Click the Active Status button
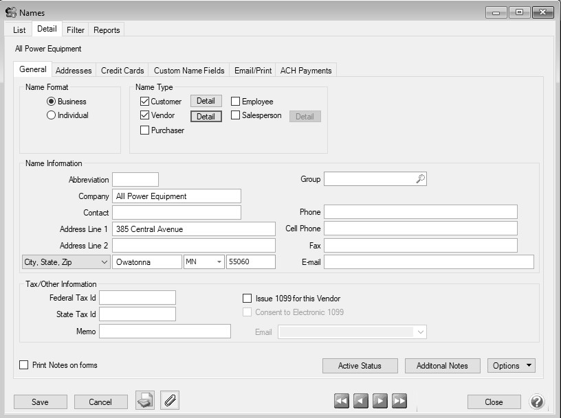Image resolution: width=561 pixels, height=418 pixels. [x=360, y=365]
